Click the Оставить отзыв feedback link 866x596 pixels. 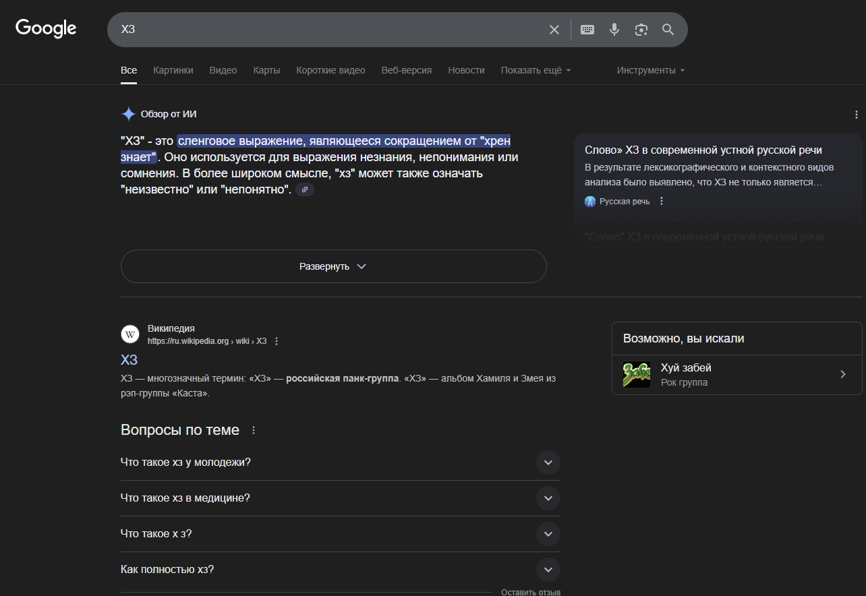pyautogui.click(x=531, y=592)
